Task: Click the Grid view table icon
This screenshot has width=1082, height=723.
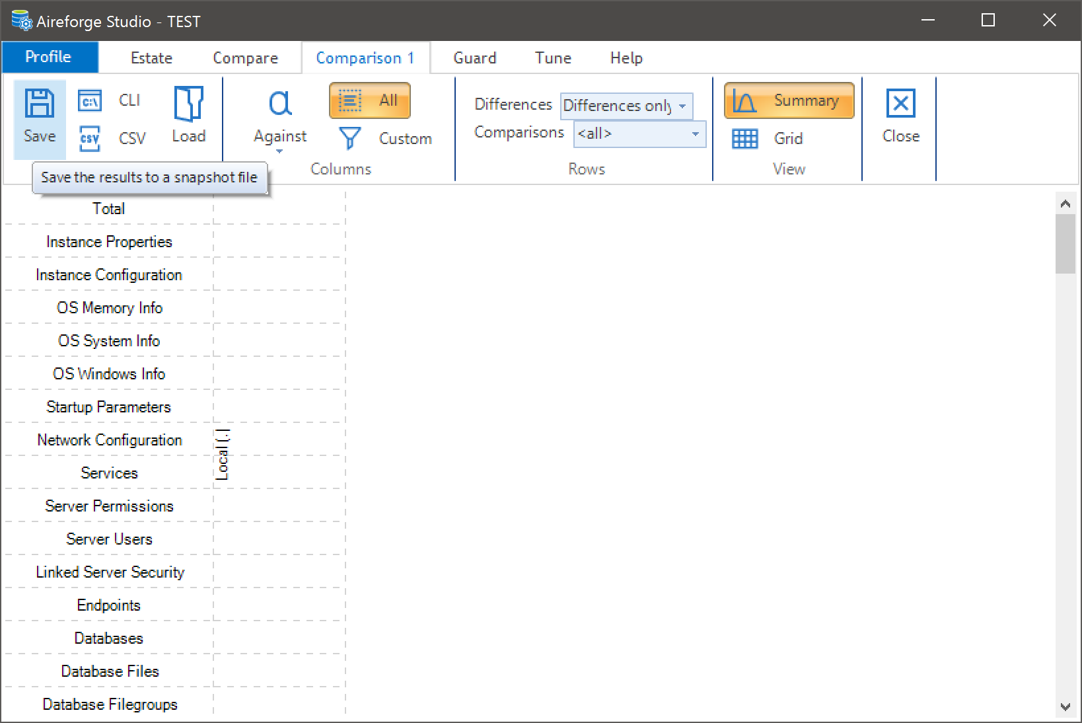Action: pyautogui.click(x=744, y=139)
